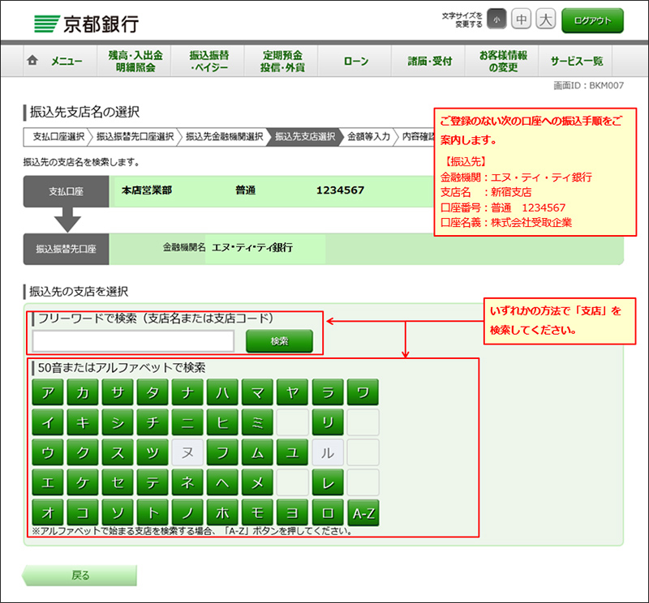This screenshot has height=603, width=649.
Task: Select the ハ kana key
Action: (222, 392)
